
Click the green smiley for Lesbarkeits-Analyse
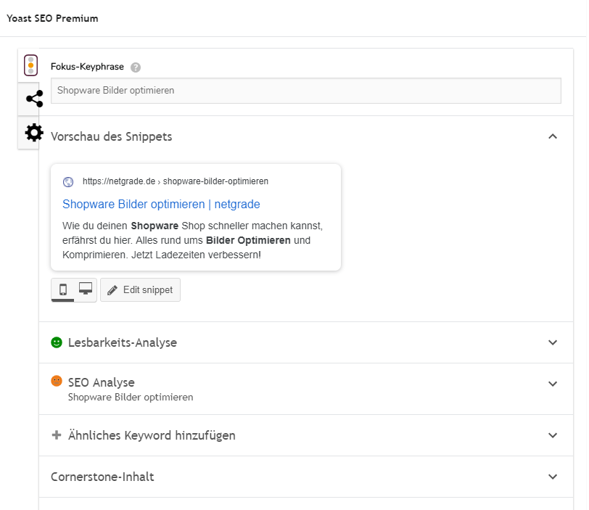pos(57,342)
